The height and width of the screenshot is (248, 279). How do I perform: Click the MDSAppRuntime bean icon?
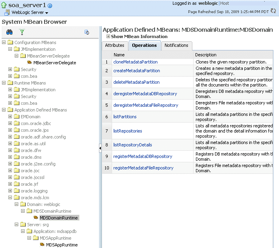[x=42, y=244]
